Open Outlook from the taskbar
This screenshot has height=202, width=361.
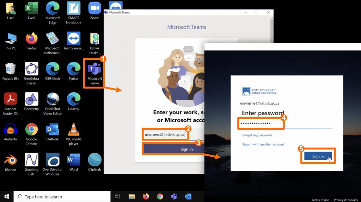pyautogui.click(x=188, y=196)
